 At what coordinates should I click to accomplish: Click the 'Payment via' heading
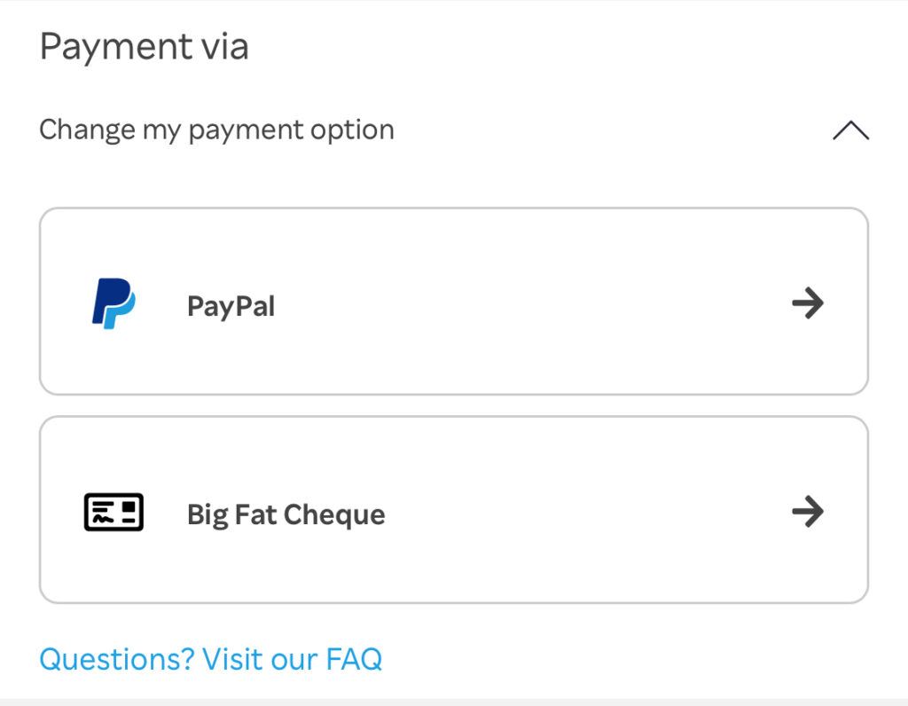tap(145, 46)
